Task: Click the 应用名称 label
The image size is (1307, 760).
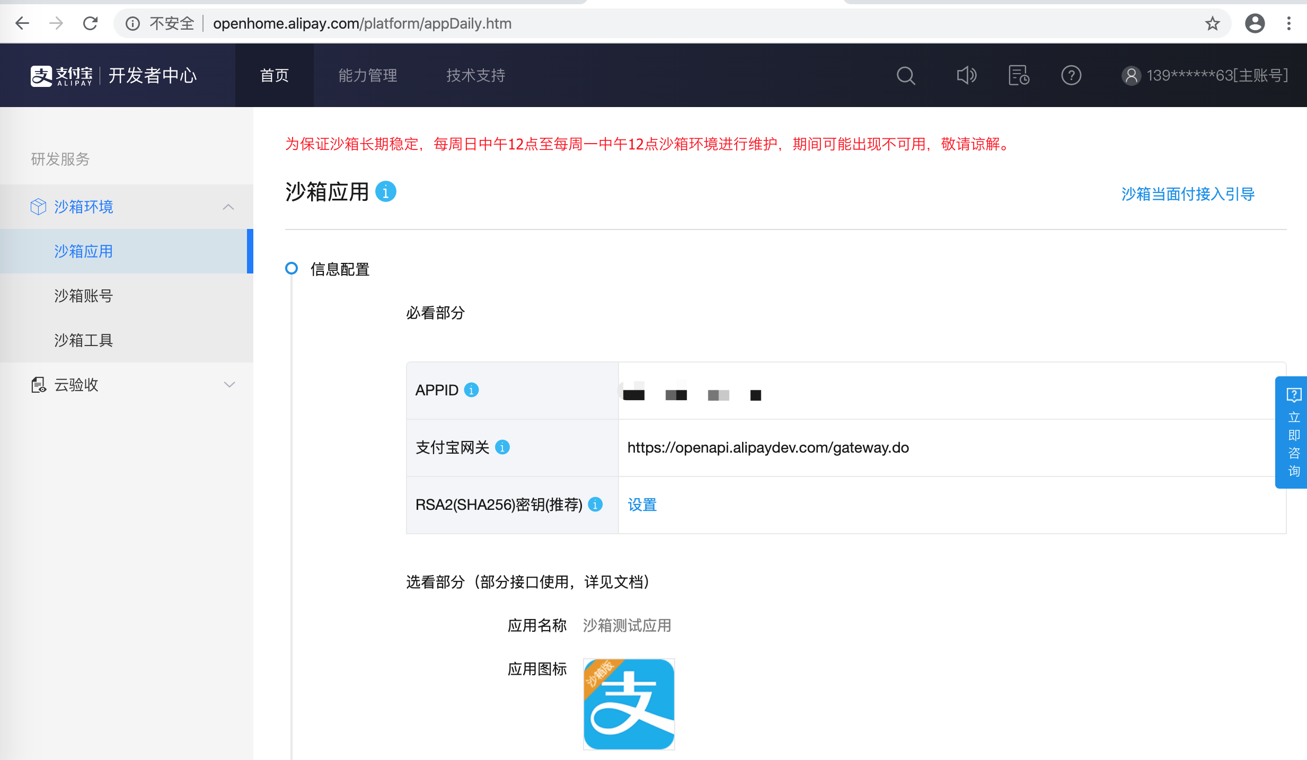Action: [x=537, y=625]
